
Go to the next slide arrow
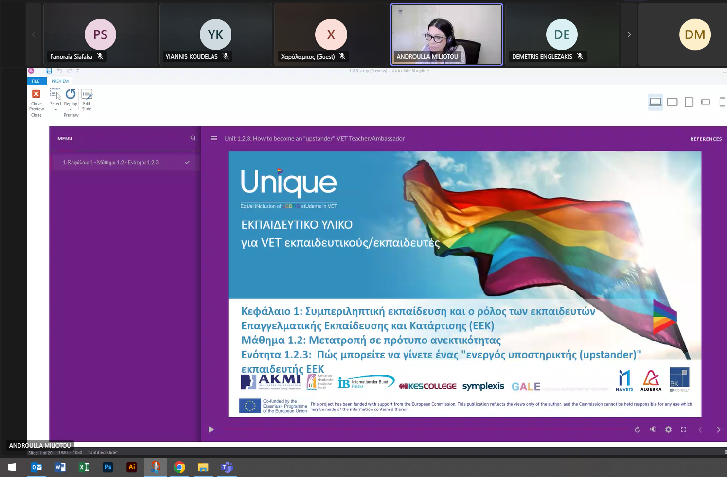pos(718,430)
